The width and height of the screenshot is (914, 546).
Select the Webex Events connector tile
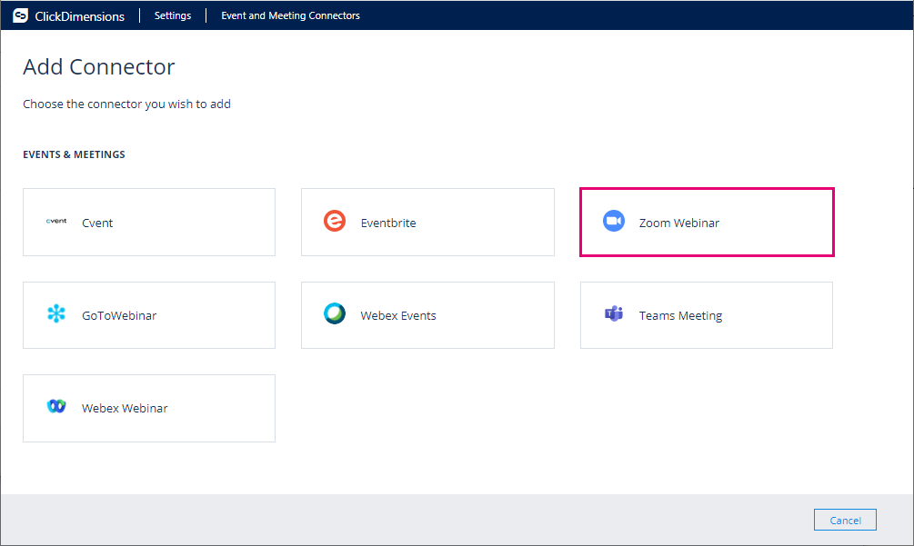pyautogui.click(x=427, y=314)
